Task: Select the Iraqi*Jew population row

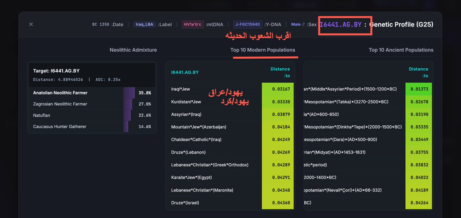Action: tap(230, 89)
